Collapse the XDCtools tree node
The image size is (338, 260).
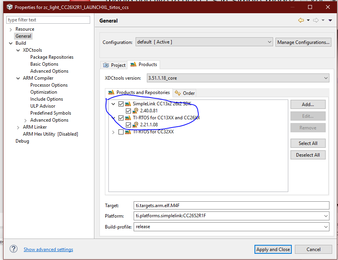coord(18,50)
